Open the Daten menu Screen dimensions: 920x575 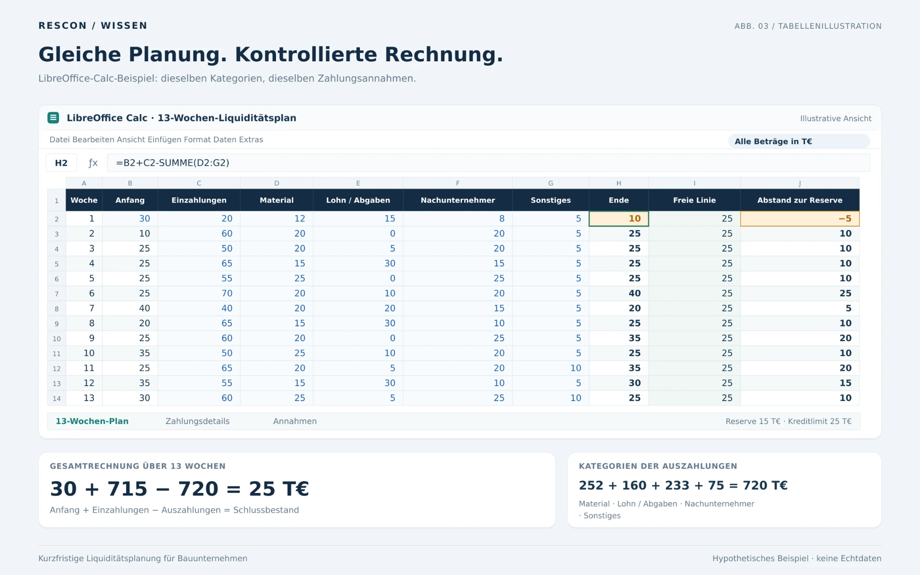tap(225, 140)
